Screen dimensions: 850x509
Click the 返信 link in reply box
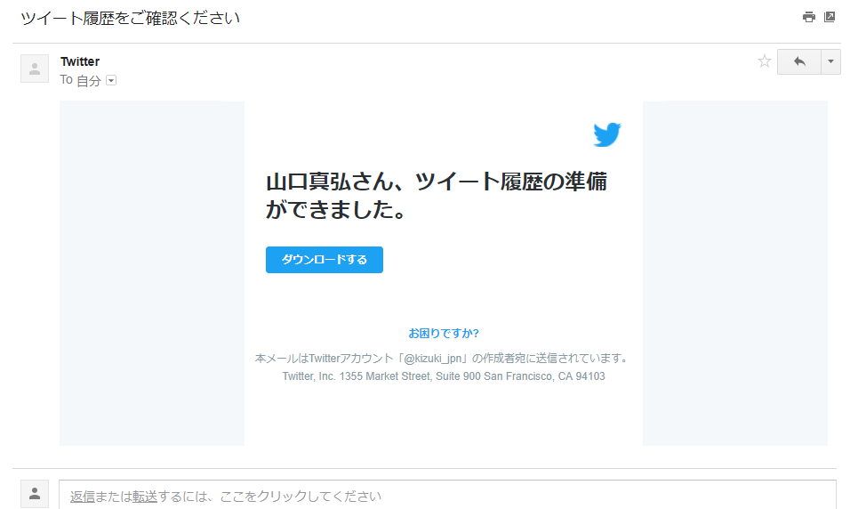tap(83, 497)
